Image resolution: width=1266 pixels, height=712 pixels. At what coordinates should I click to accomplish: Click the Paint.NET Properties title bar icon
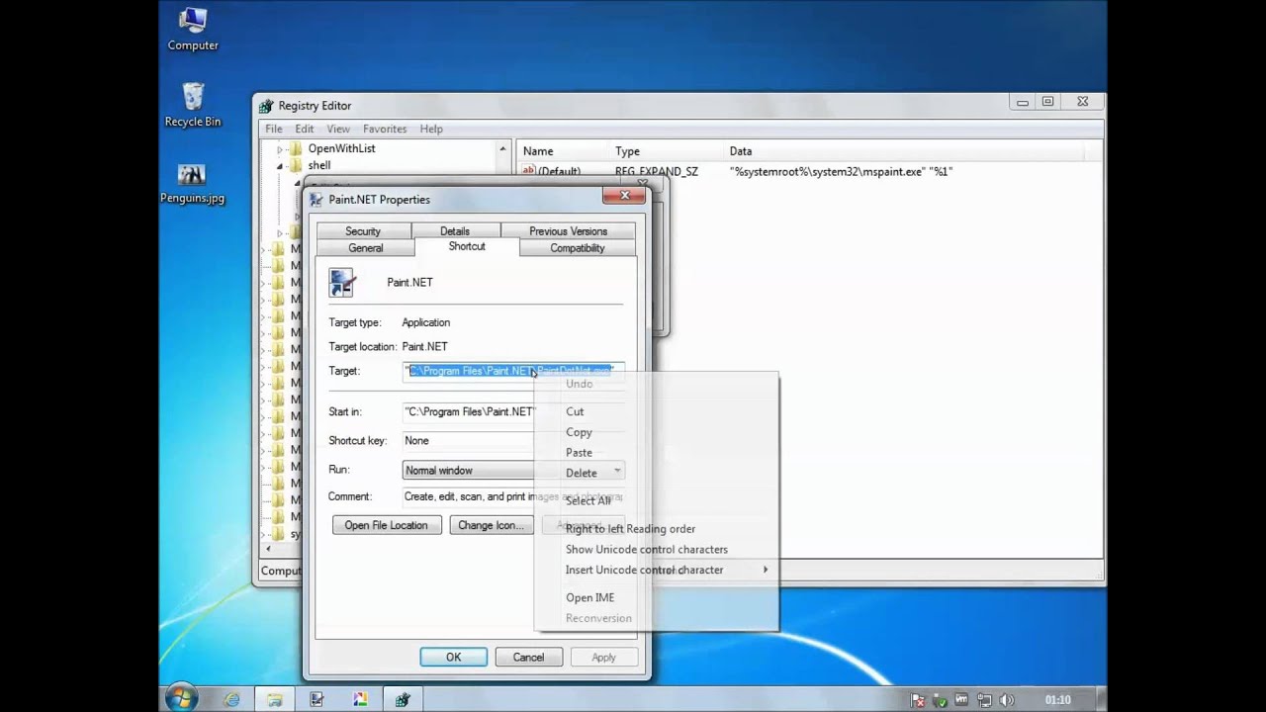click(x=316, y=199)
